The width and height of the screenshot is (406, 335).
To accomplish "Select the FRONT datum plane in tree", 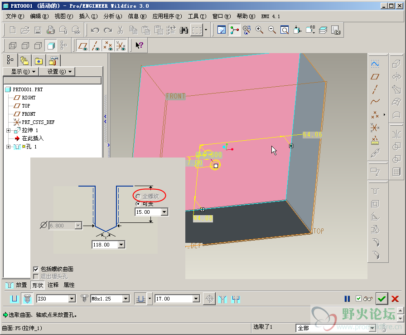I will pyautogui.click(x=29, y=114).
